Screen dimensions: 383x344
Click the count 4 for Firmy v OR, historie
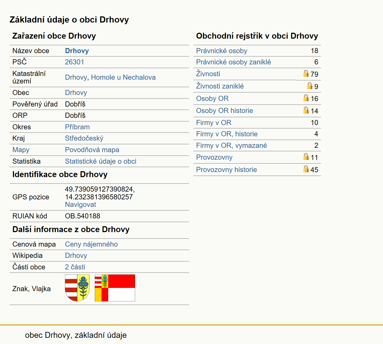[x=316, y=134]
